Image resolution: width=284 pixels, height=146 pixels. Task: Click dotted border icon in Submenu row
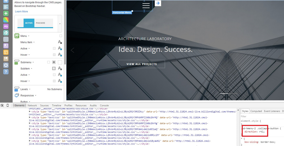[54, 62]
